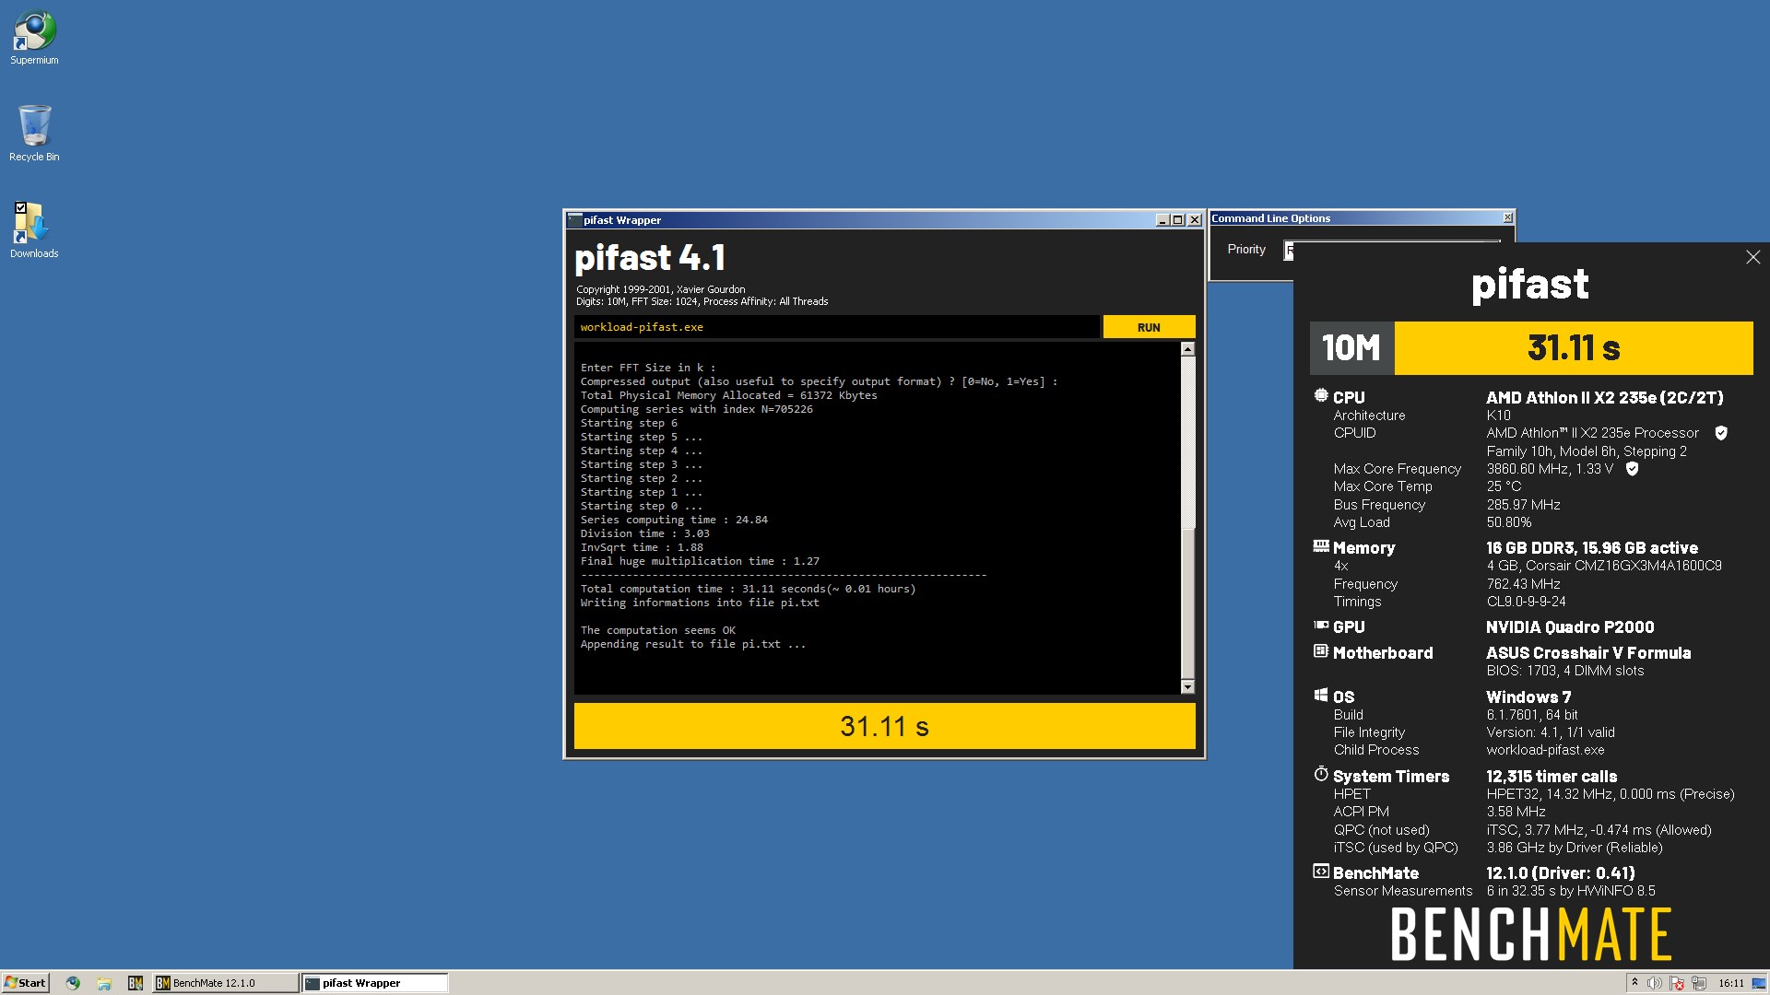Click 'NVIDIA Quadro P2000' GPU value
The width and height of the screenshot is (1770, 995).
click(x=1570, y=626)
